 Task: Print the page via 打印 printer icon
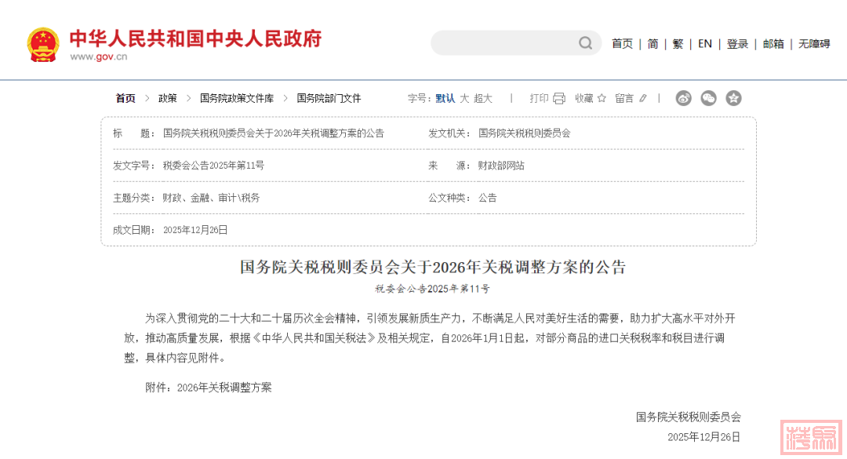coord(558,98)
